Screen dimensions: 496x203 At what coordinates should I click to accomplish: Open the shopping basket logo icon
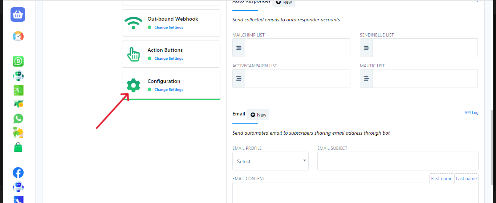[18, 14]
